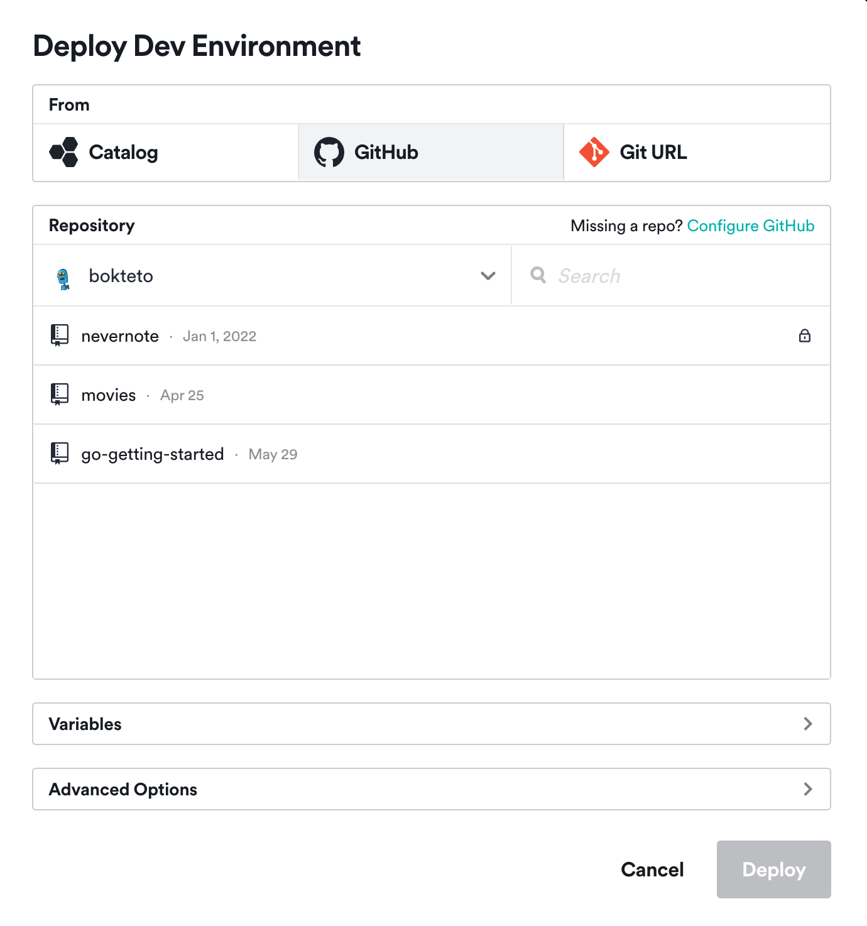Click the book icon beside movies
Screen dimensions: 867x926
[59, 395]
